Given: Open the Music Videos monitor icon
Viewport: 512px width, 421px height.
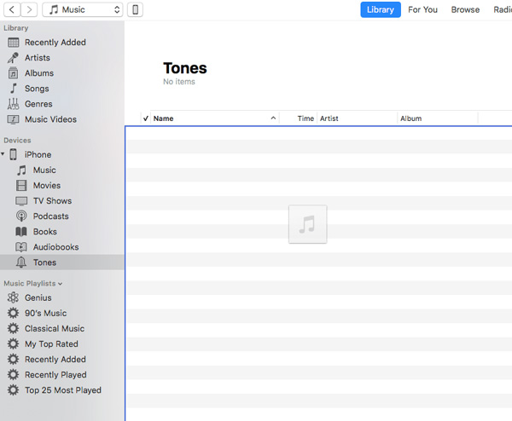Looking at the screenshot, I should click(x=13, y=119).
